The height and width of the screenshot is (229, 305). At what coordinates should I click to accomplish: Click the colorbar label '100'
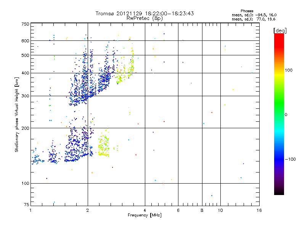[x=289, y=70]
